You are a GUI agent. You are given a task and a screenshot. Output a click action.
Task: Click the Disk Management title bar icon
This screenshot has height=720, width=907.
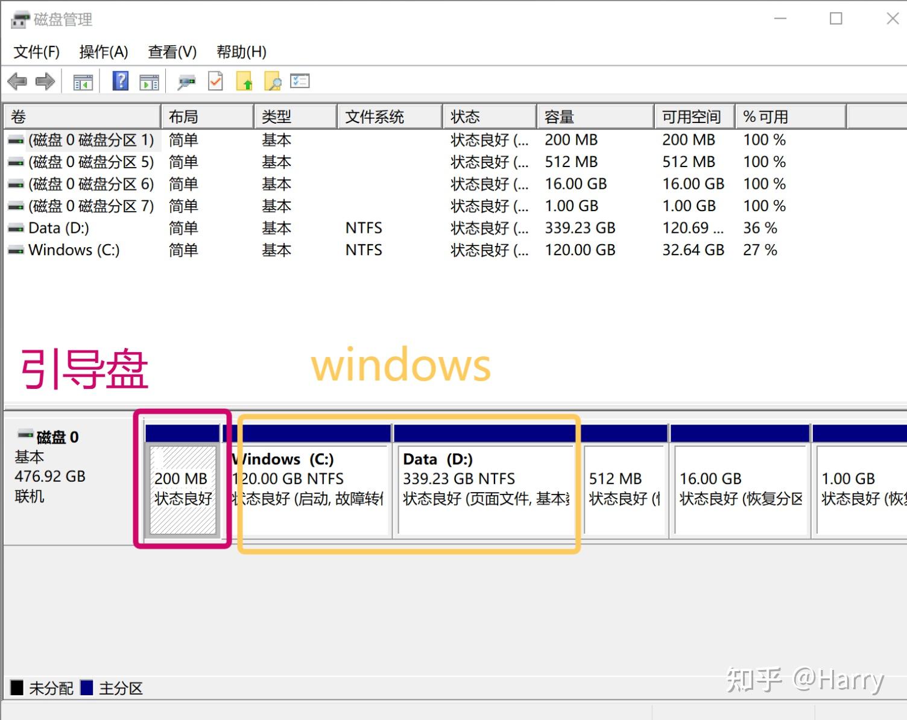click(19, 20)
